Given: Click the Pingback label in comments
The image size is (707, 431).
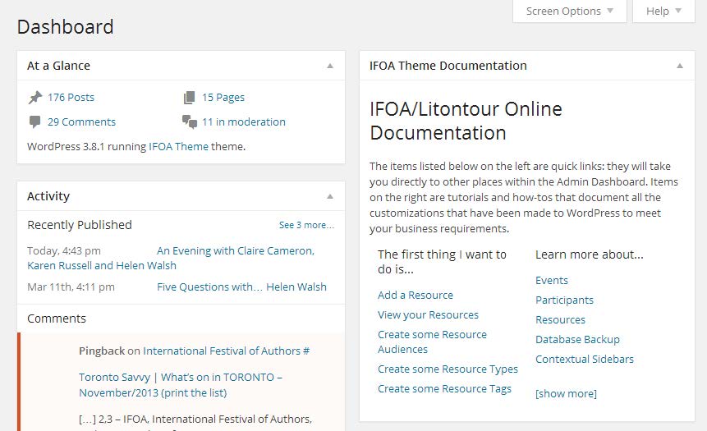Looking at the screenshot, I should tap(102, 351).
